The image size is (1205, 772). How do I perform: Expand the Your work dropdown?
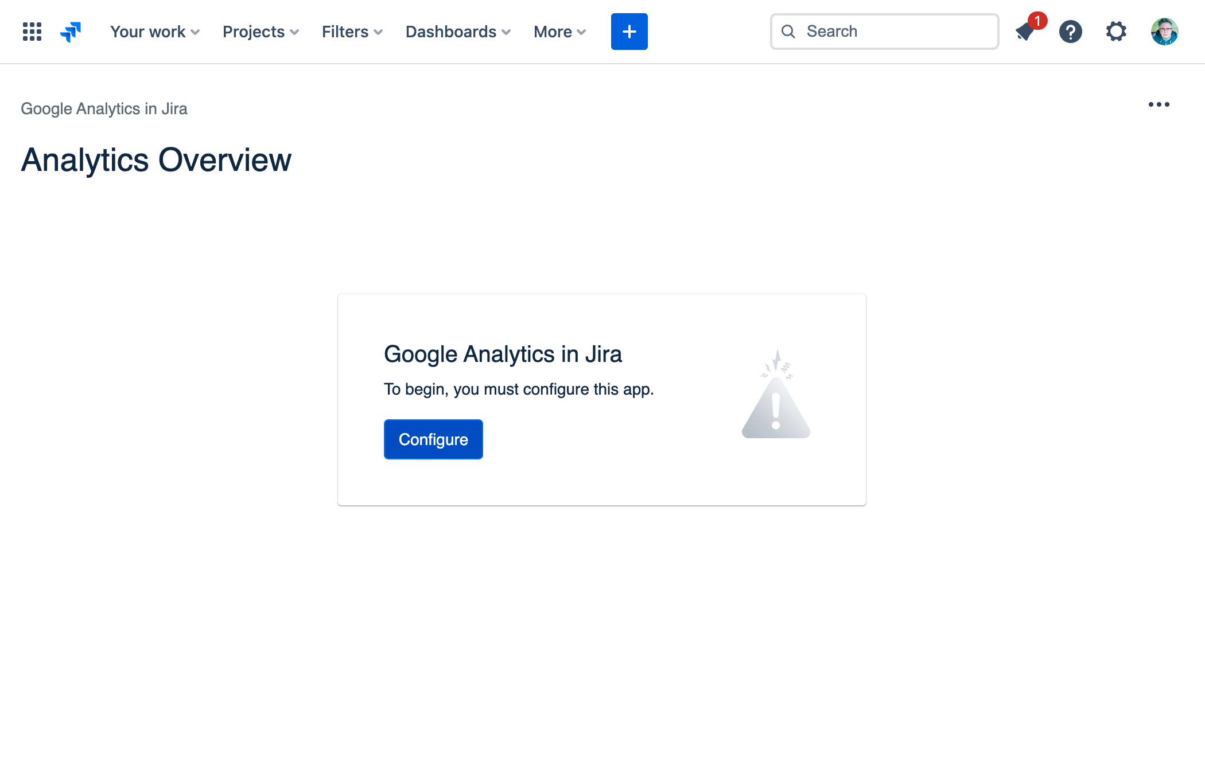click(155, 32)
